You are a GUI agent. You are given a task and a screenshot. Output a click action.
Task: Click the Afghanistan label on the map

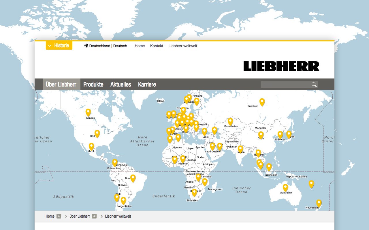(231, 141)
